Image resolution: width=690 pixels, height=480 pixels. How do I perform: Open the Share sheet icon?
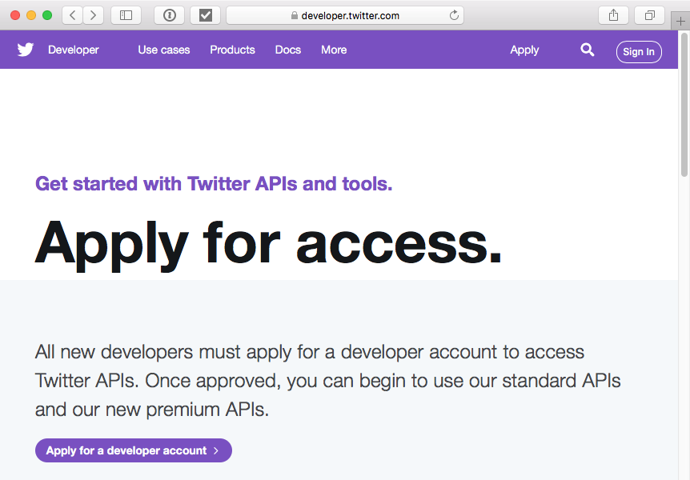tap(613, 15)
